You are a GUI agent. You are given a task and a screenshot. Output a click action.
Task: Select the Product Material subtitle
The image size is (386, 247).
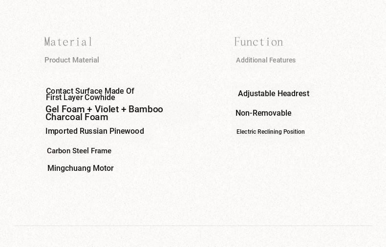click(x=72, y=60)
